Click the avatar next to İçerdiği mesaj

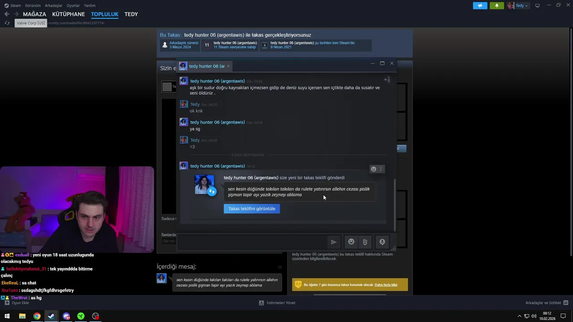point(162,279)
